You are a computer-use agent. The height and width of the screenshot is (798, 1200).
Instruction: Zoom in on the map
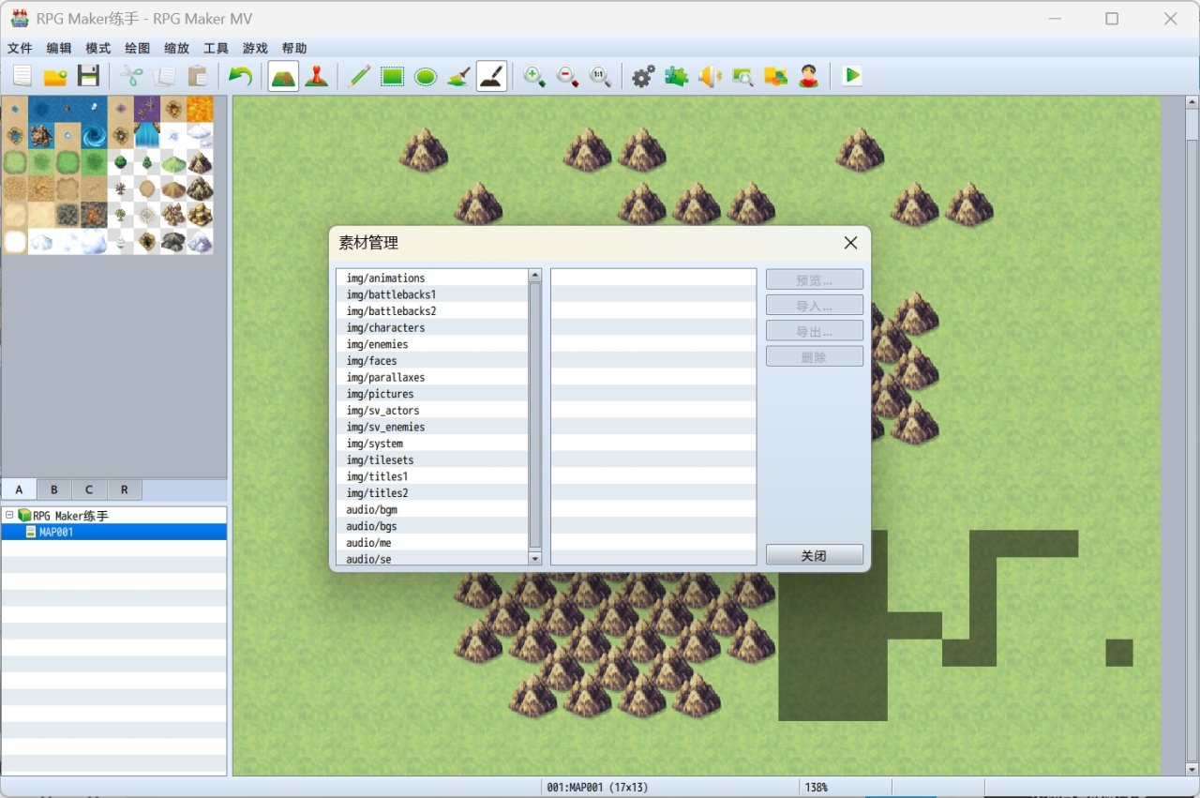click(534, 76)
